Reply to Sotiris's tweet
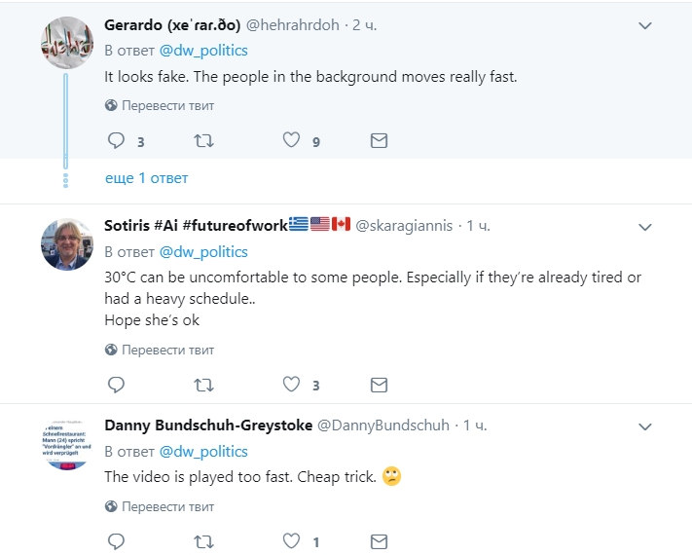The height and width of the screenshot is (555, 692). tap(116, 386)
